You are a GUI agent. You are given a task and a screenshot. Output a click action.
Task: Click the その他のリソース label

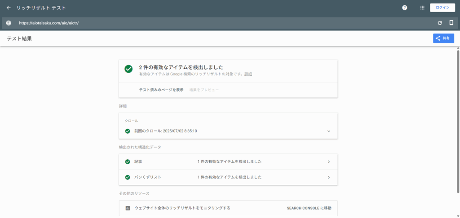pyautogui.click(x=134, y=193)
